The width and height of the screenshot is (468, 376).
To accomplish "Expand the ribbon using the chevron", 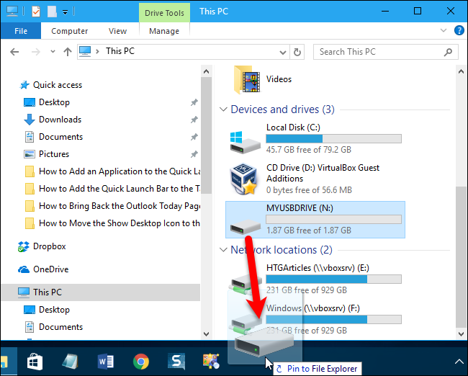I will (444, 30).
